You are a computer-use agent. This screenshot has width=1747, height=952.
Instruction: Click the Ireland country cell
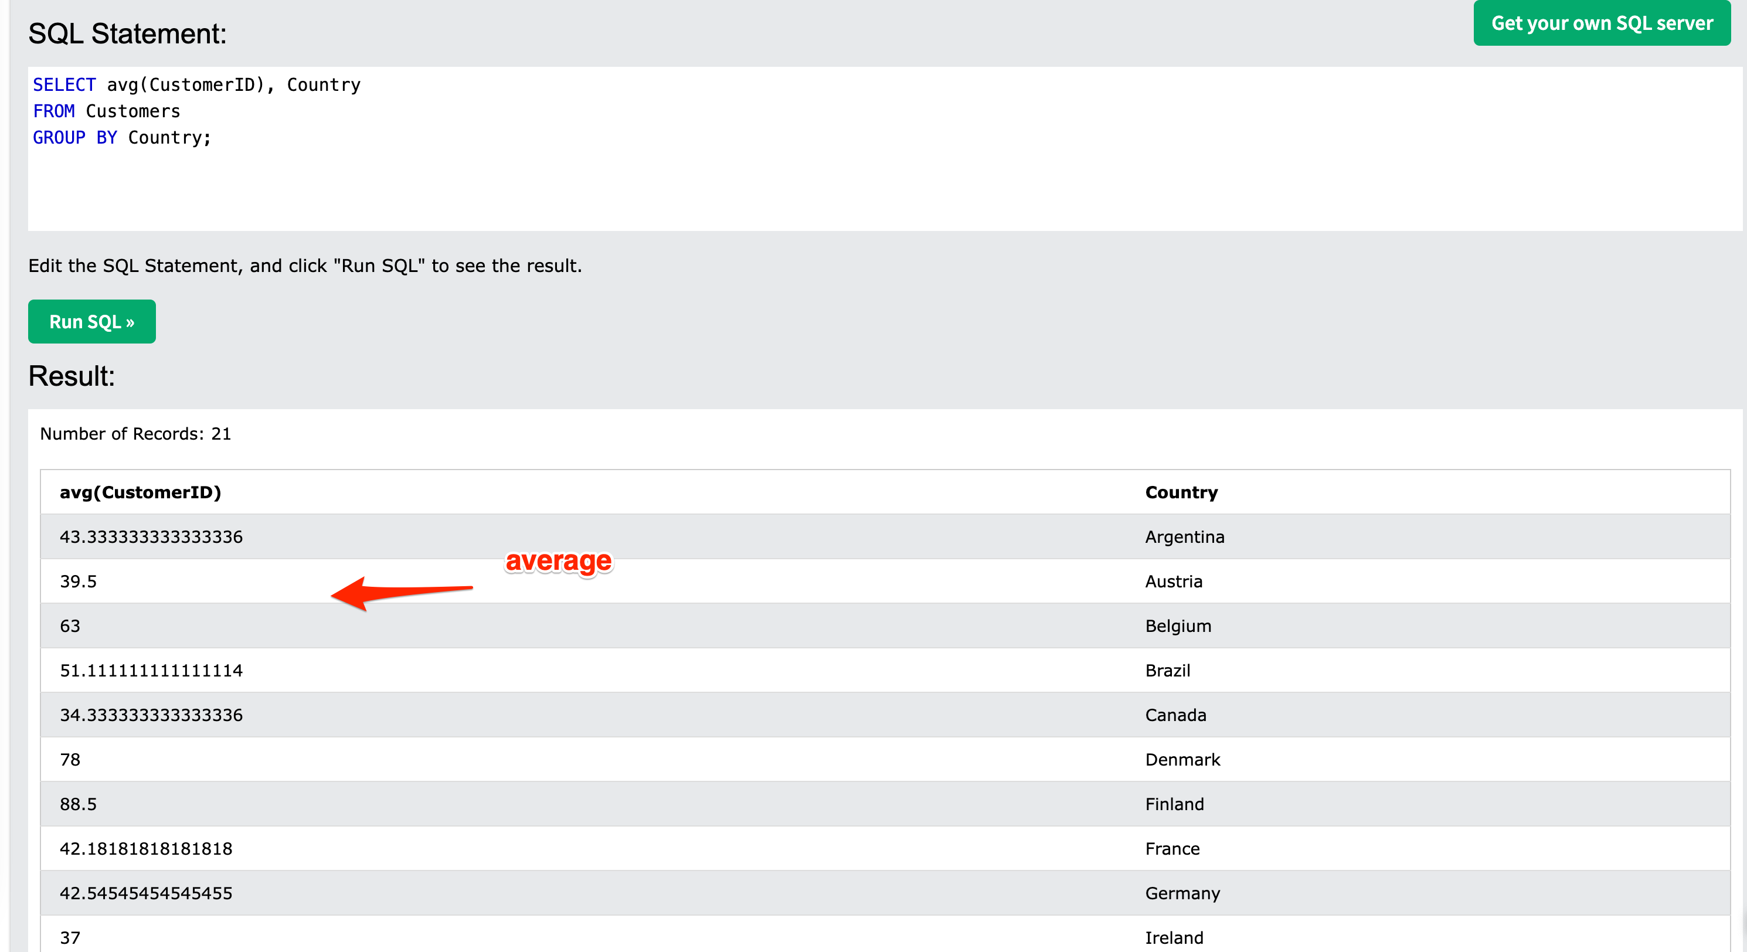1174,938
